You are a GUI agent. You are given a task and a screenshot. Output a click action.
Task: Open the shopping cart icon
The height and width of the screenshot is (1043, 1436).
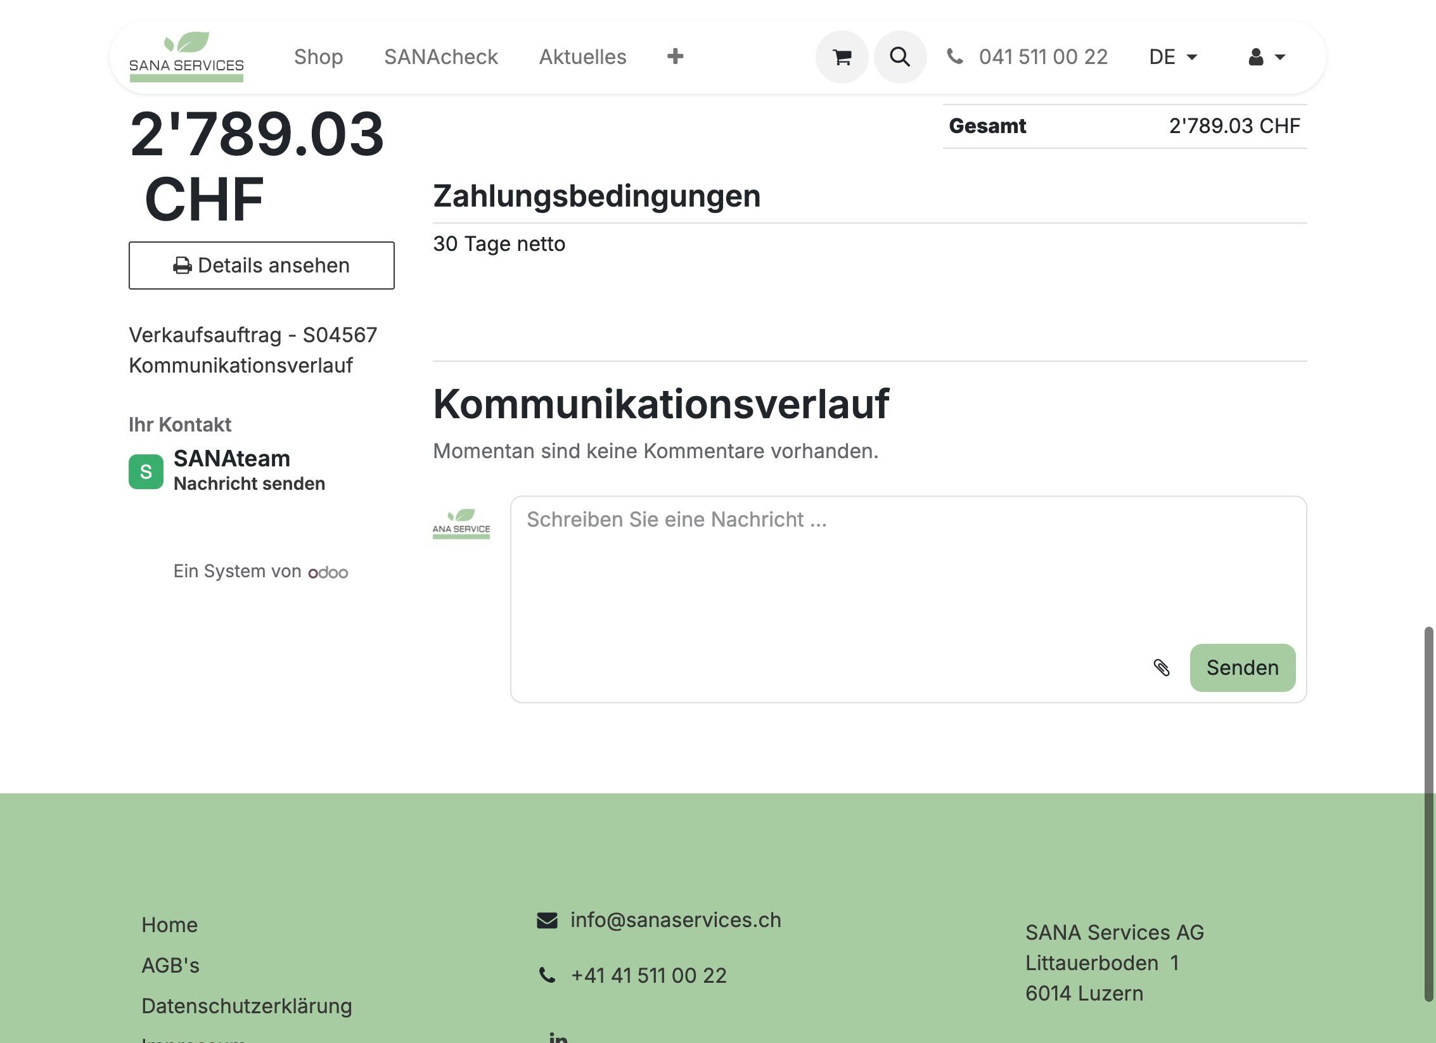[842, 57]
